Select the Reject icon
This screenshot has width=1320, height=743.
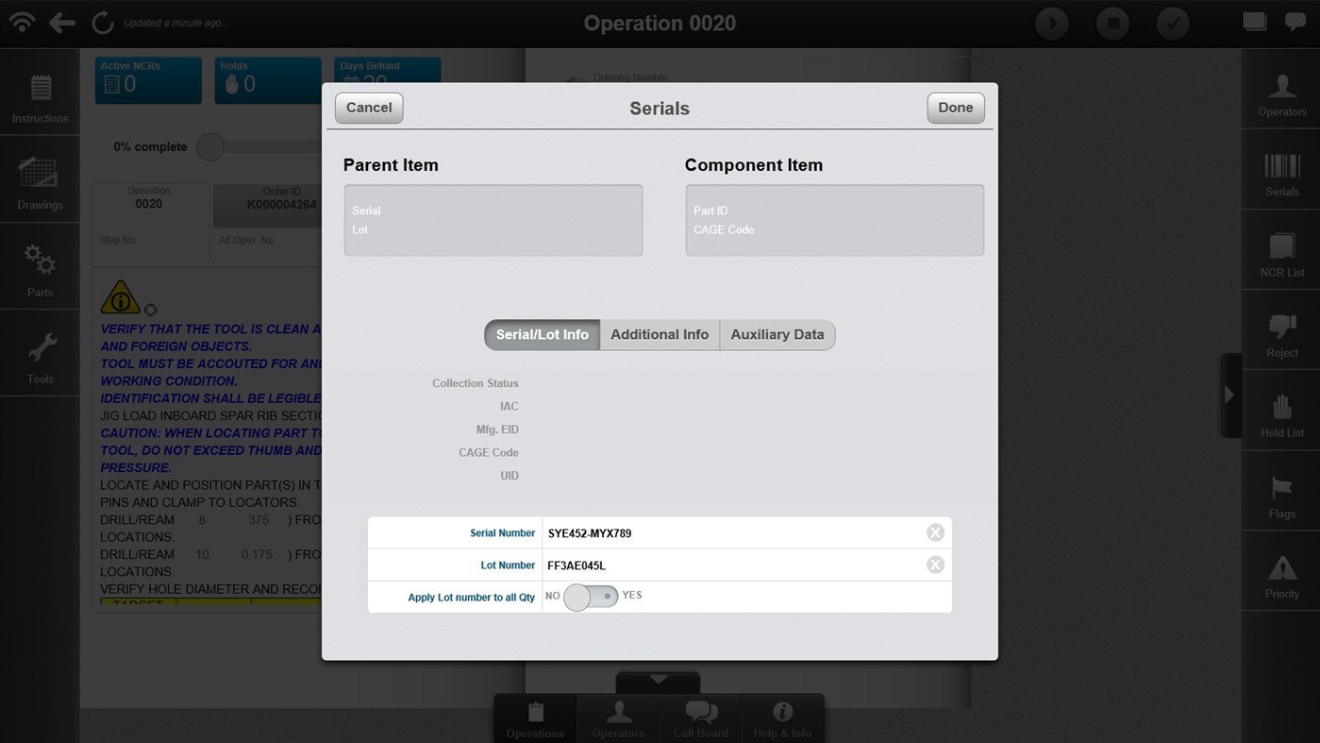point(1281,330)
